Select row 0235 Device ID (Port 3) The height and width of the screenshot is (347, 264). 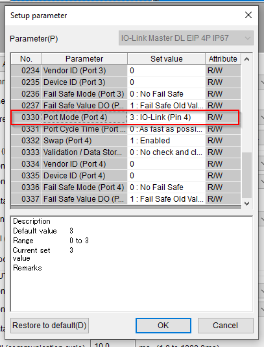click(x=126, y=82)
